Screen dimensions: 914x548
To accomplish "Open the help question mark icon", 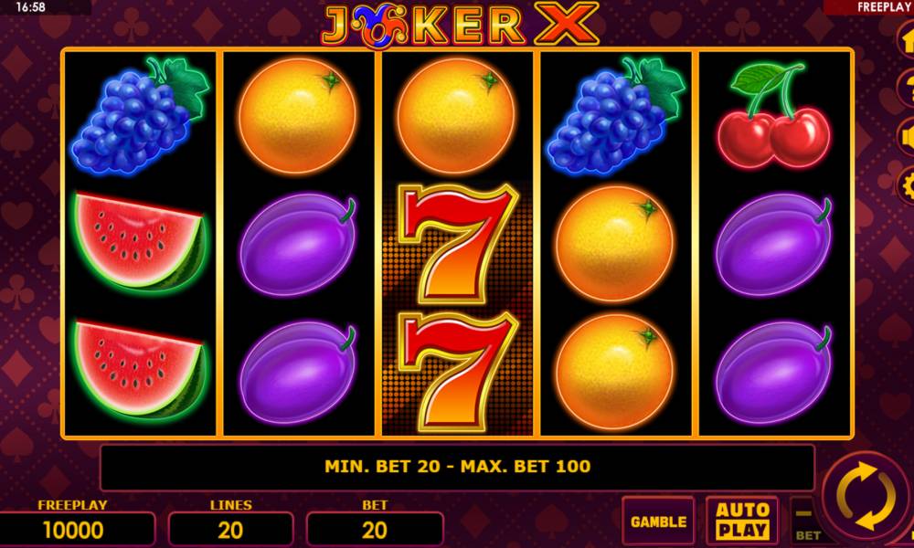I will coord(905,89).
